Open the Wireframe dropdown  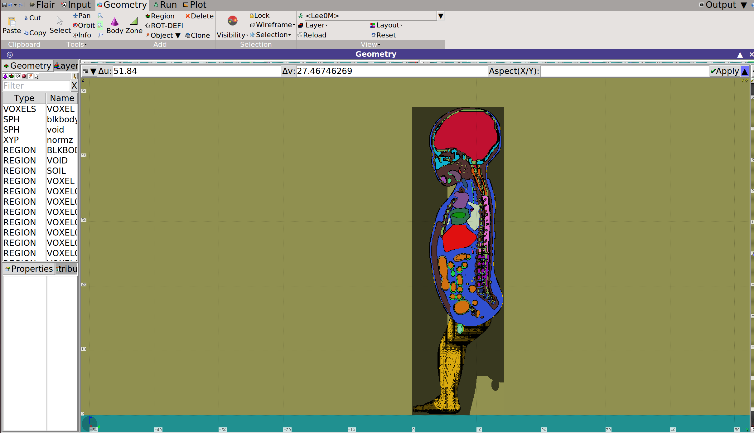pos(273,25)
